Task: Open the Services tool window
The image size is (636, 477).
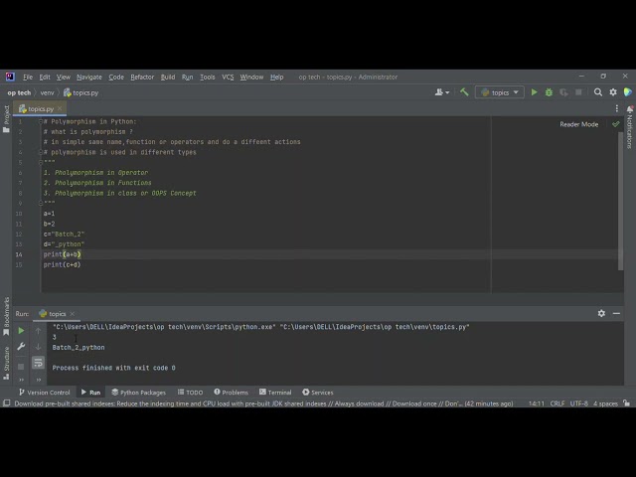Action: click(318, 393)
